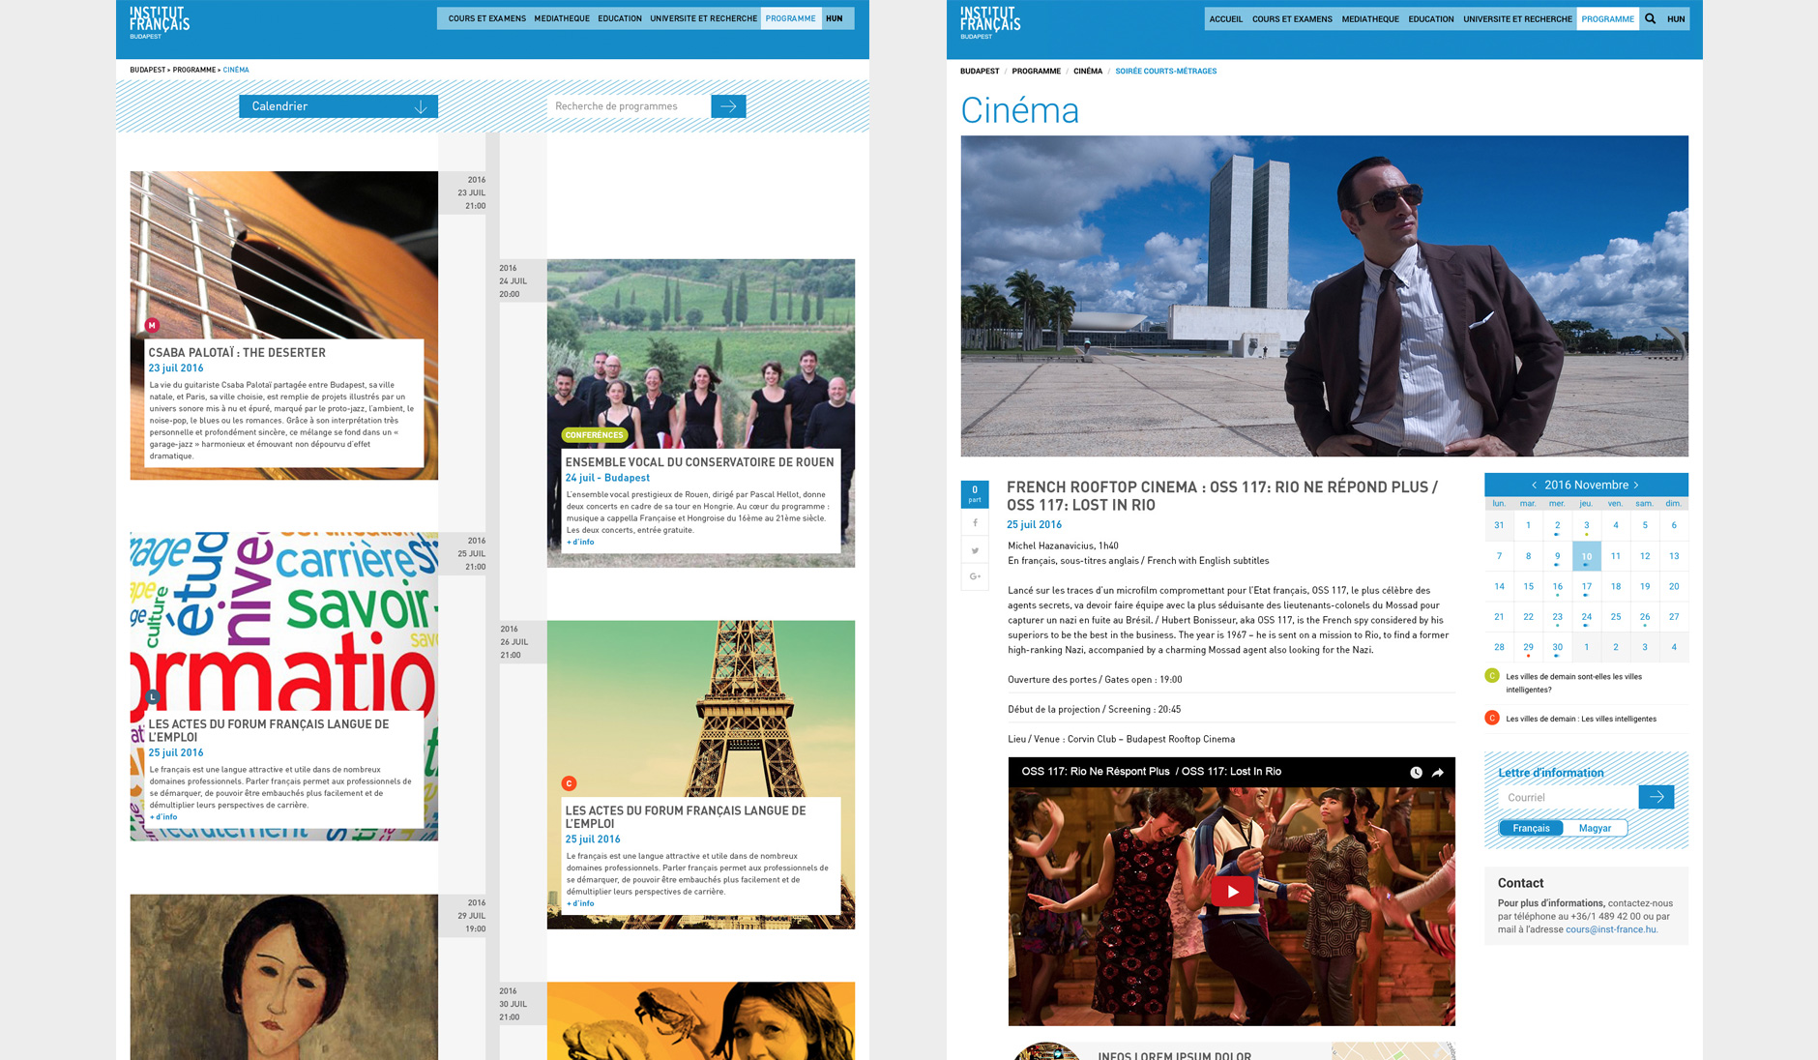Click the Courriel newsletter field
Viewport: 1818px width, 1060px height.
[x=1569, y=797]
